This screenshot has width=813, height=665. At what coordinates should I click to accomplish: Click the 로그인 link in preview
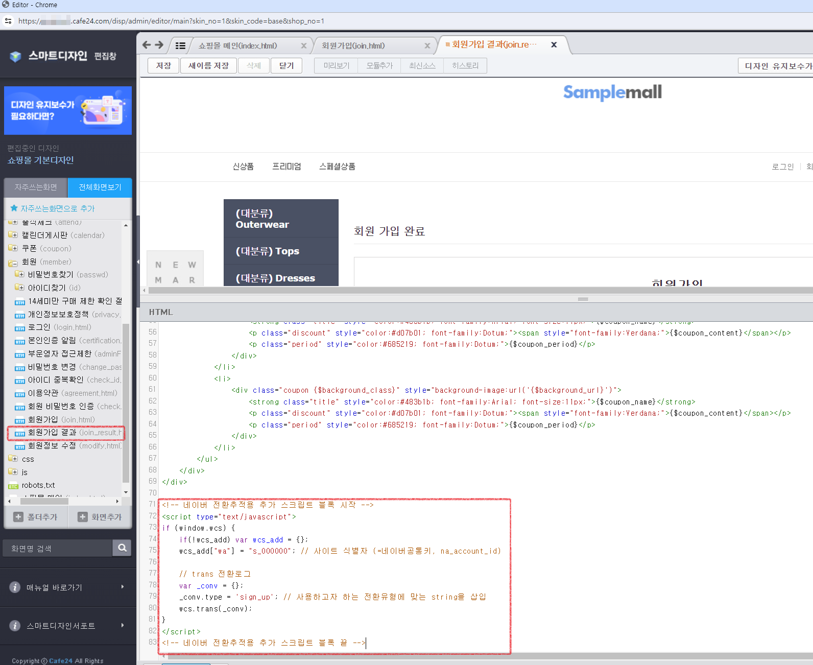782,167
